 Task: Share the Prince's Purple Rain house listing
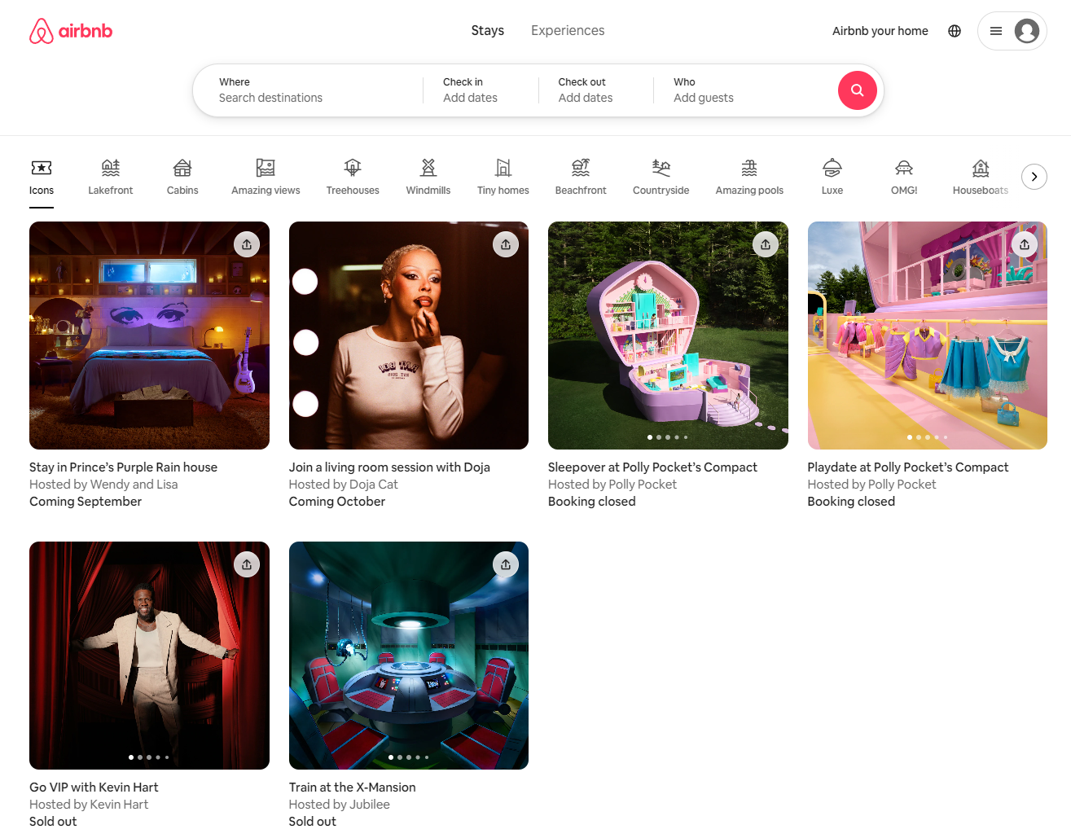[x=247, y=244]
